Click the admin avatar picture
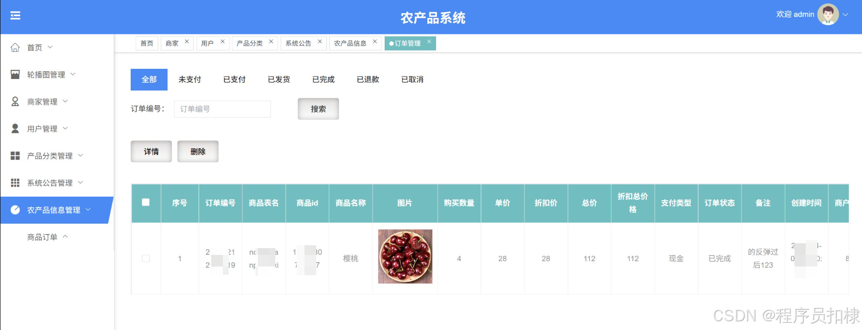This screenshot has height=330, width=862. coord(828,15)
